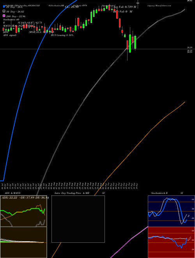Click the blue 20 Day EMA legend swatch
The image size is (195, 258).
[x=4, y=7]
